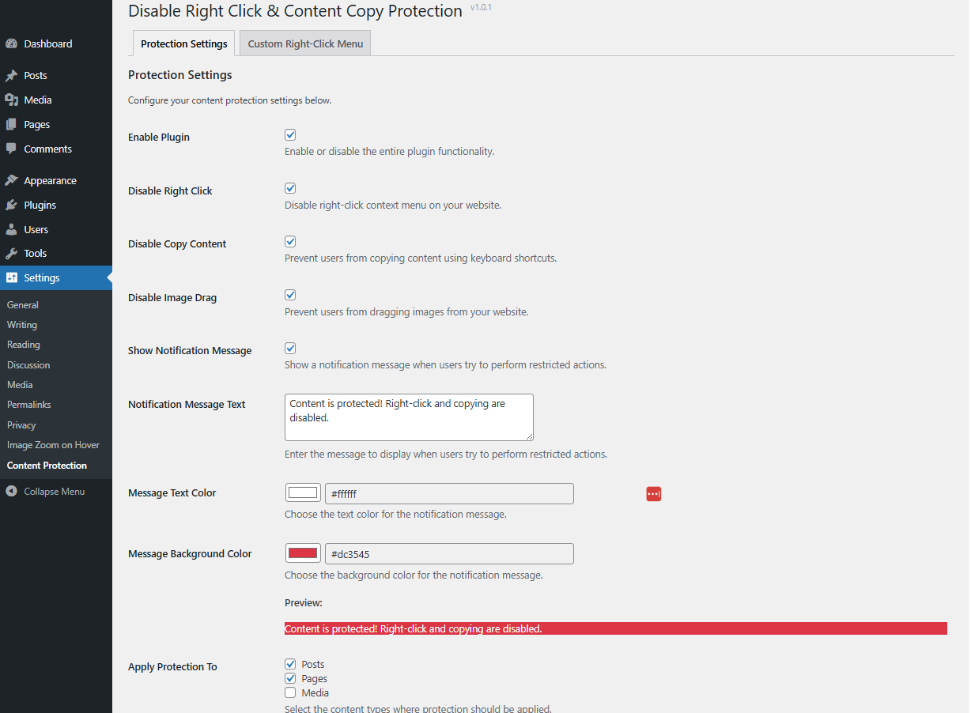Enable protection for Media checkbox
971x713 pixels.
coord(290,693)
